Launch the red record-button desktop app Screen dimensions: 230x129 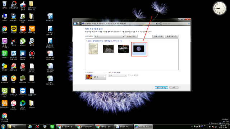[32, 54]
